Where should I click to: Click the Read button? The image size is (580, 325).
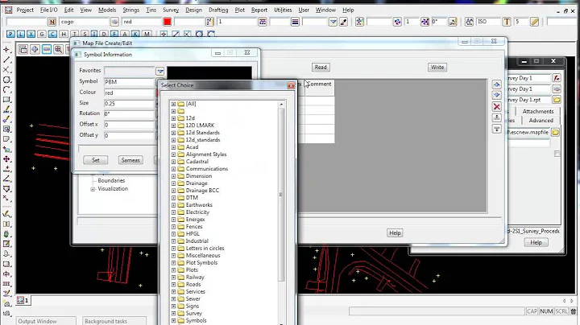[x=321, y=68]
